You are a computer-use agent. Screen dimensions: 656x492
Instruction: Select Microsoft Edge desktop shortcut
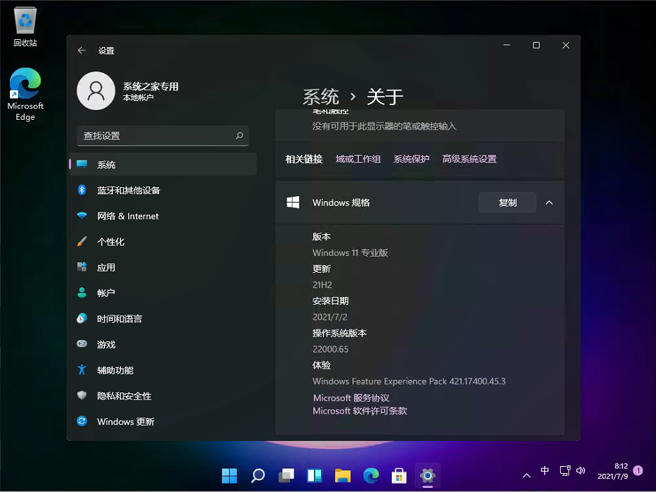25,94
